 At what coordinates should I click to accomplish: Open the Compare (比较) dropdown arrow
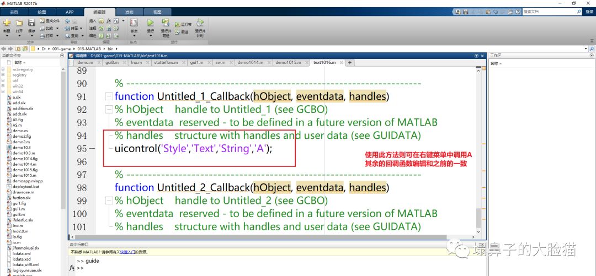click(x=57, y=28)
